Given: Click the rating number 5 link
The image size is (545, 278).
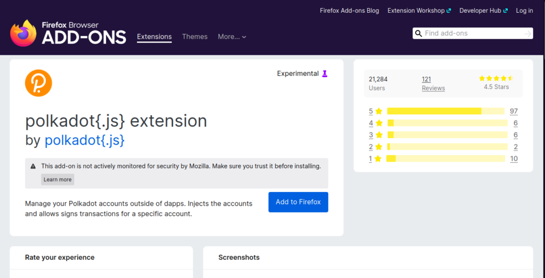Looking at the screenshot, I should pyautogui.click(x=371, y=112).
